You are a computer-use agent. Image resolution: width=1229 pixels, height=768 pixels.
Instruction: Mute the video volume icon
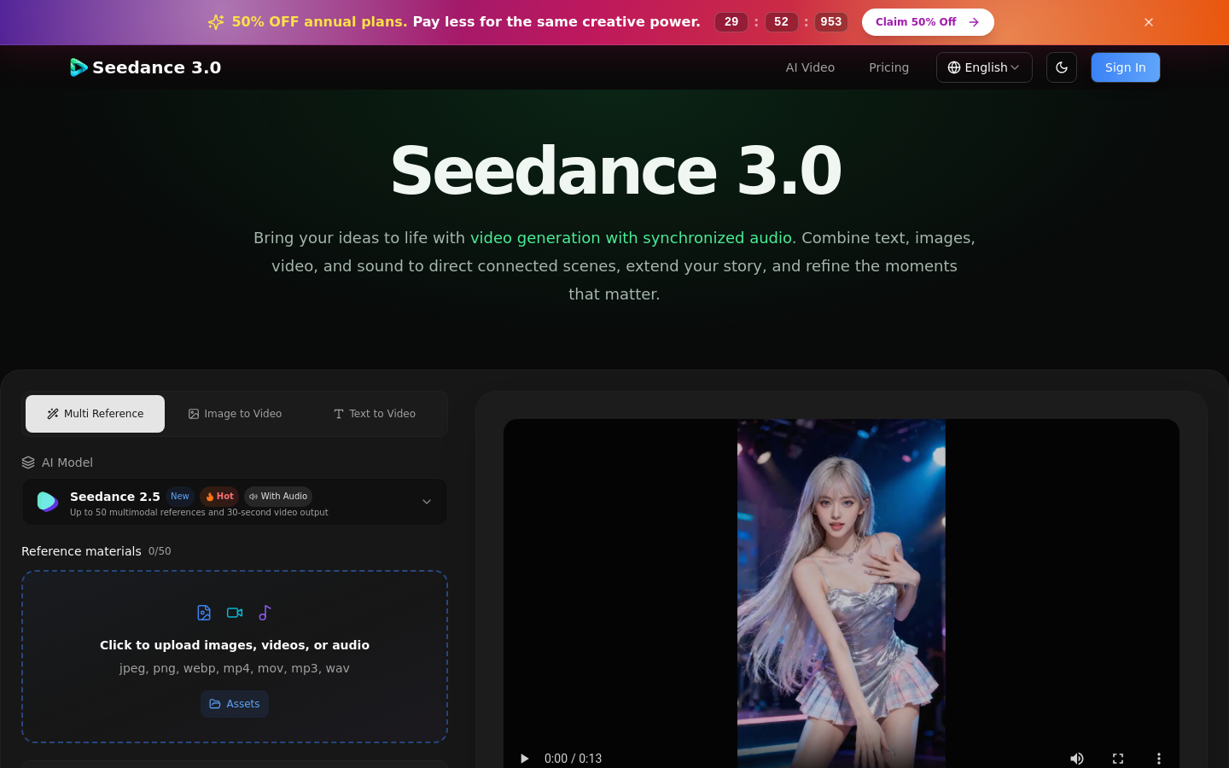pyautogui.click(x=1077, y=759)
